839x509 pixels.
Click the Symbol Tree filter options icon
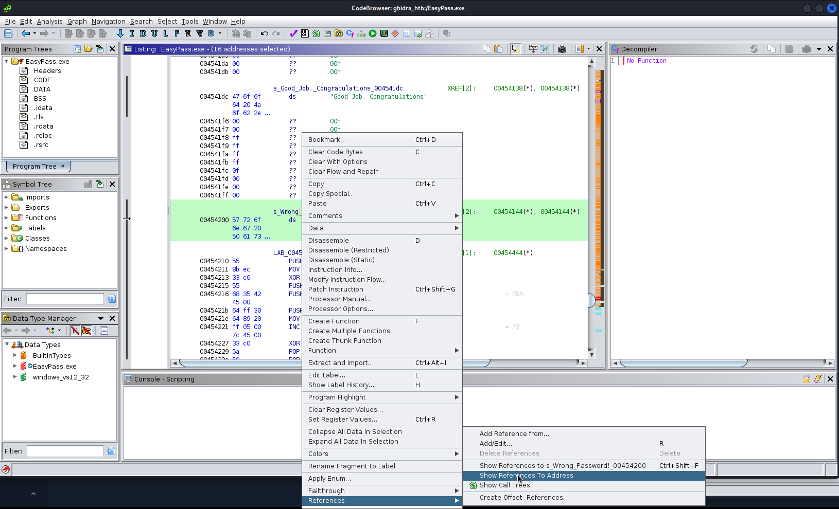112,299
